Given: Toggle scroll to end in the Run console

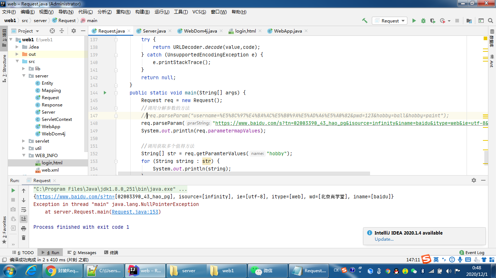Looking at the screenshot, I should point(24,219).
